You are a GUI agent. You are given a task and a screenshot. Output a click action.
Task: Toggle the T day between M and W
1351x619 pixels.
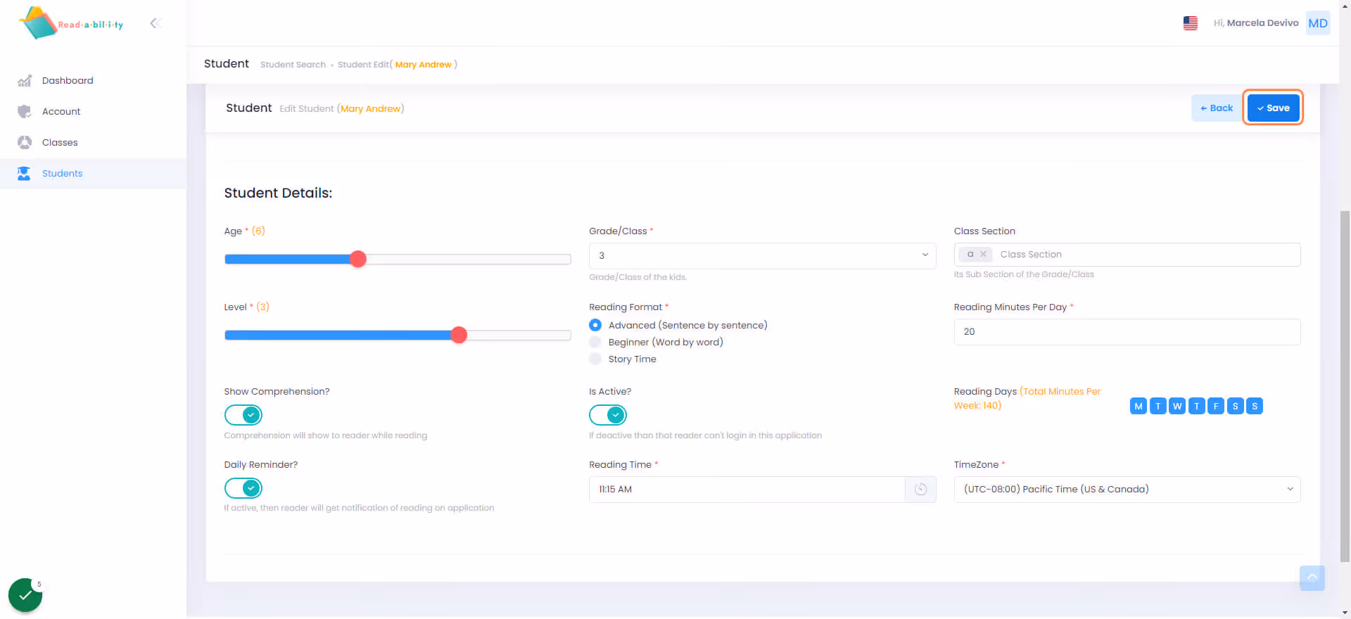tap(1157, 406)
